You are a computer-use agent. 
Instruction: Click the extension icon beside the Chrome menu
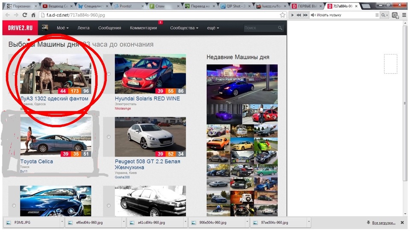coord(395,15)
